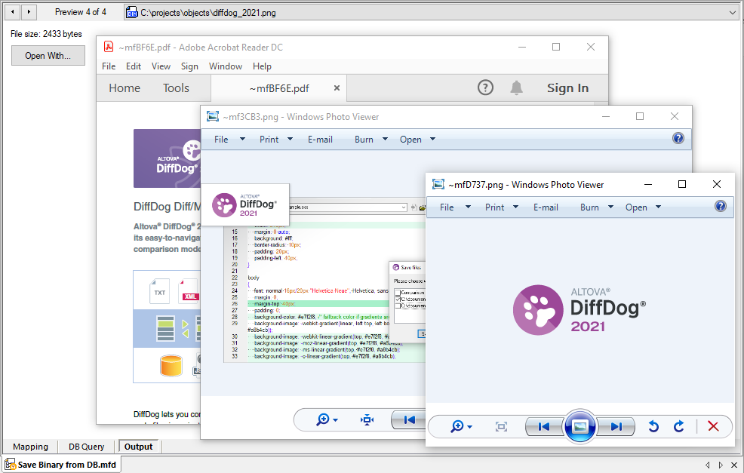Open the preview file path dropdown

733,13
